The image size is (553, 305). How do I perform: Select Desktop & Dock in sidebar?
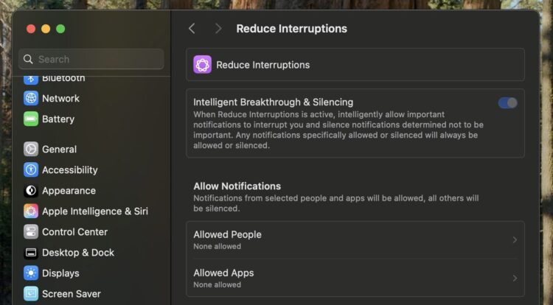coord(78,253)
